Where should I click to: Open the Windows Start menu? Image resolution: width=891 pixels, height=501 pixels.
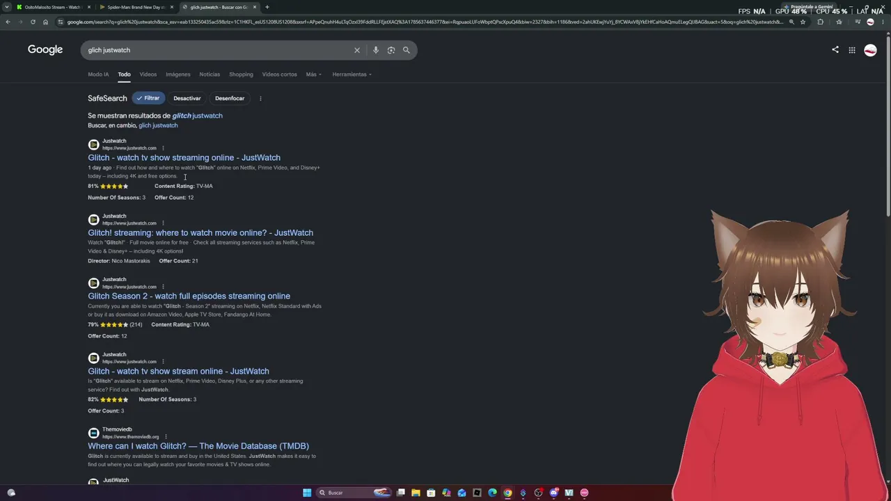(307, 493)
